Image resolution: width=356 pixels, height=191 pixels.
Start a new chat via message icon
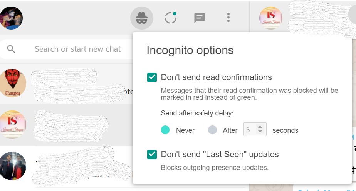point(200,18)
